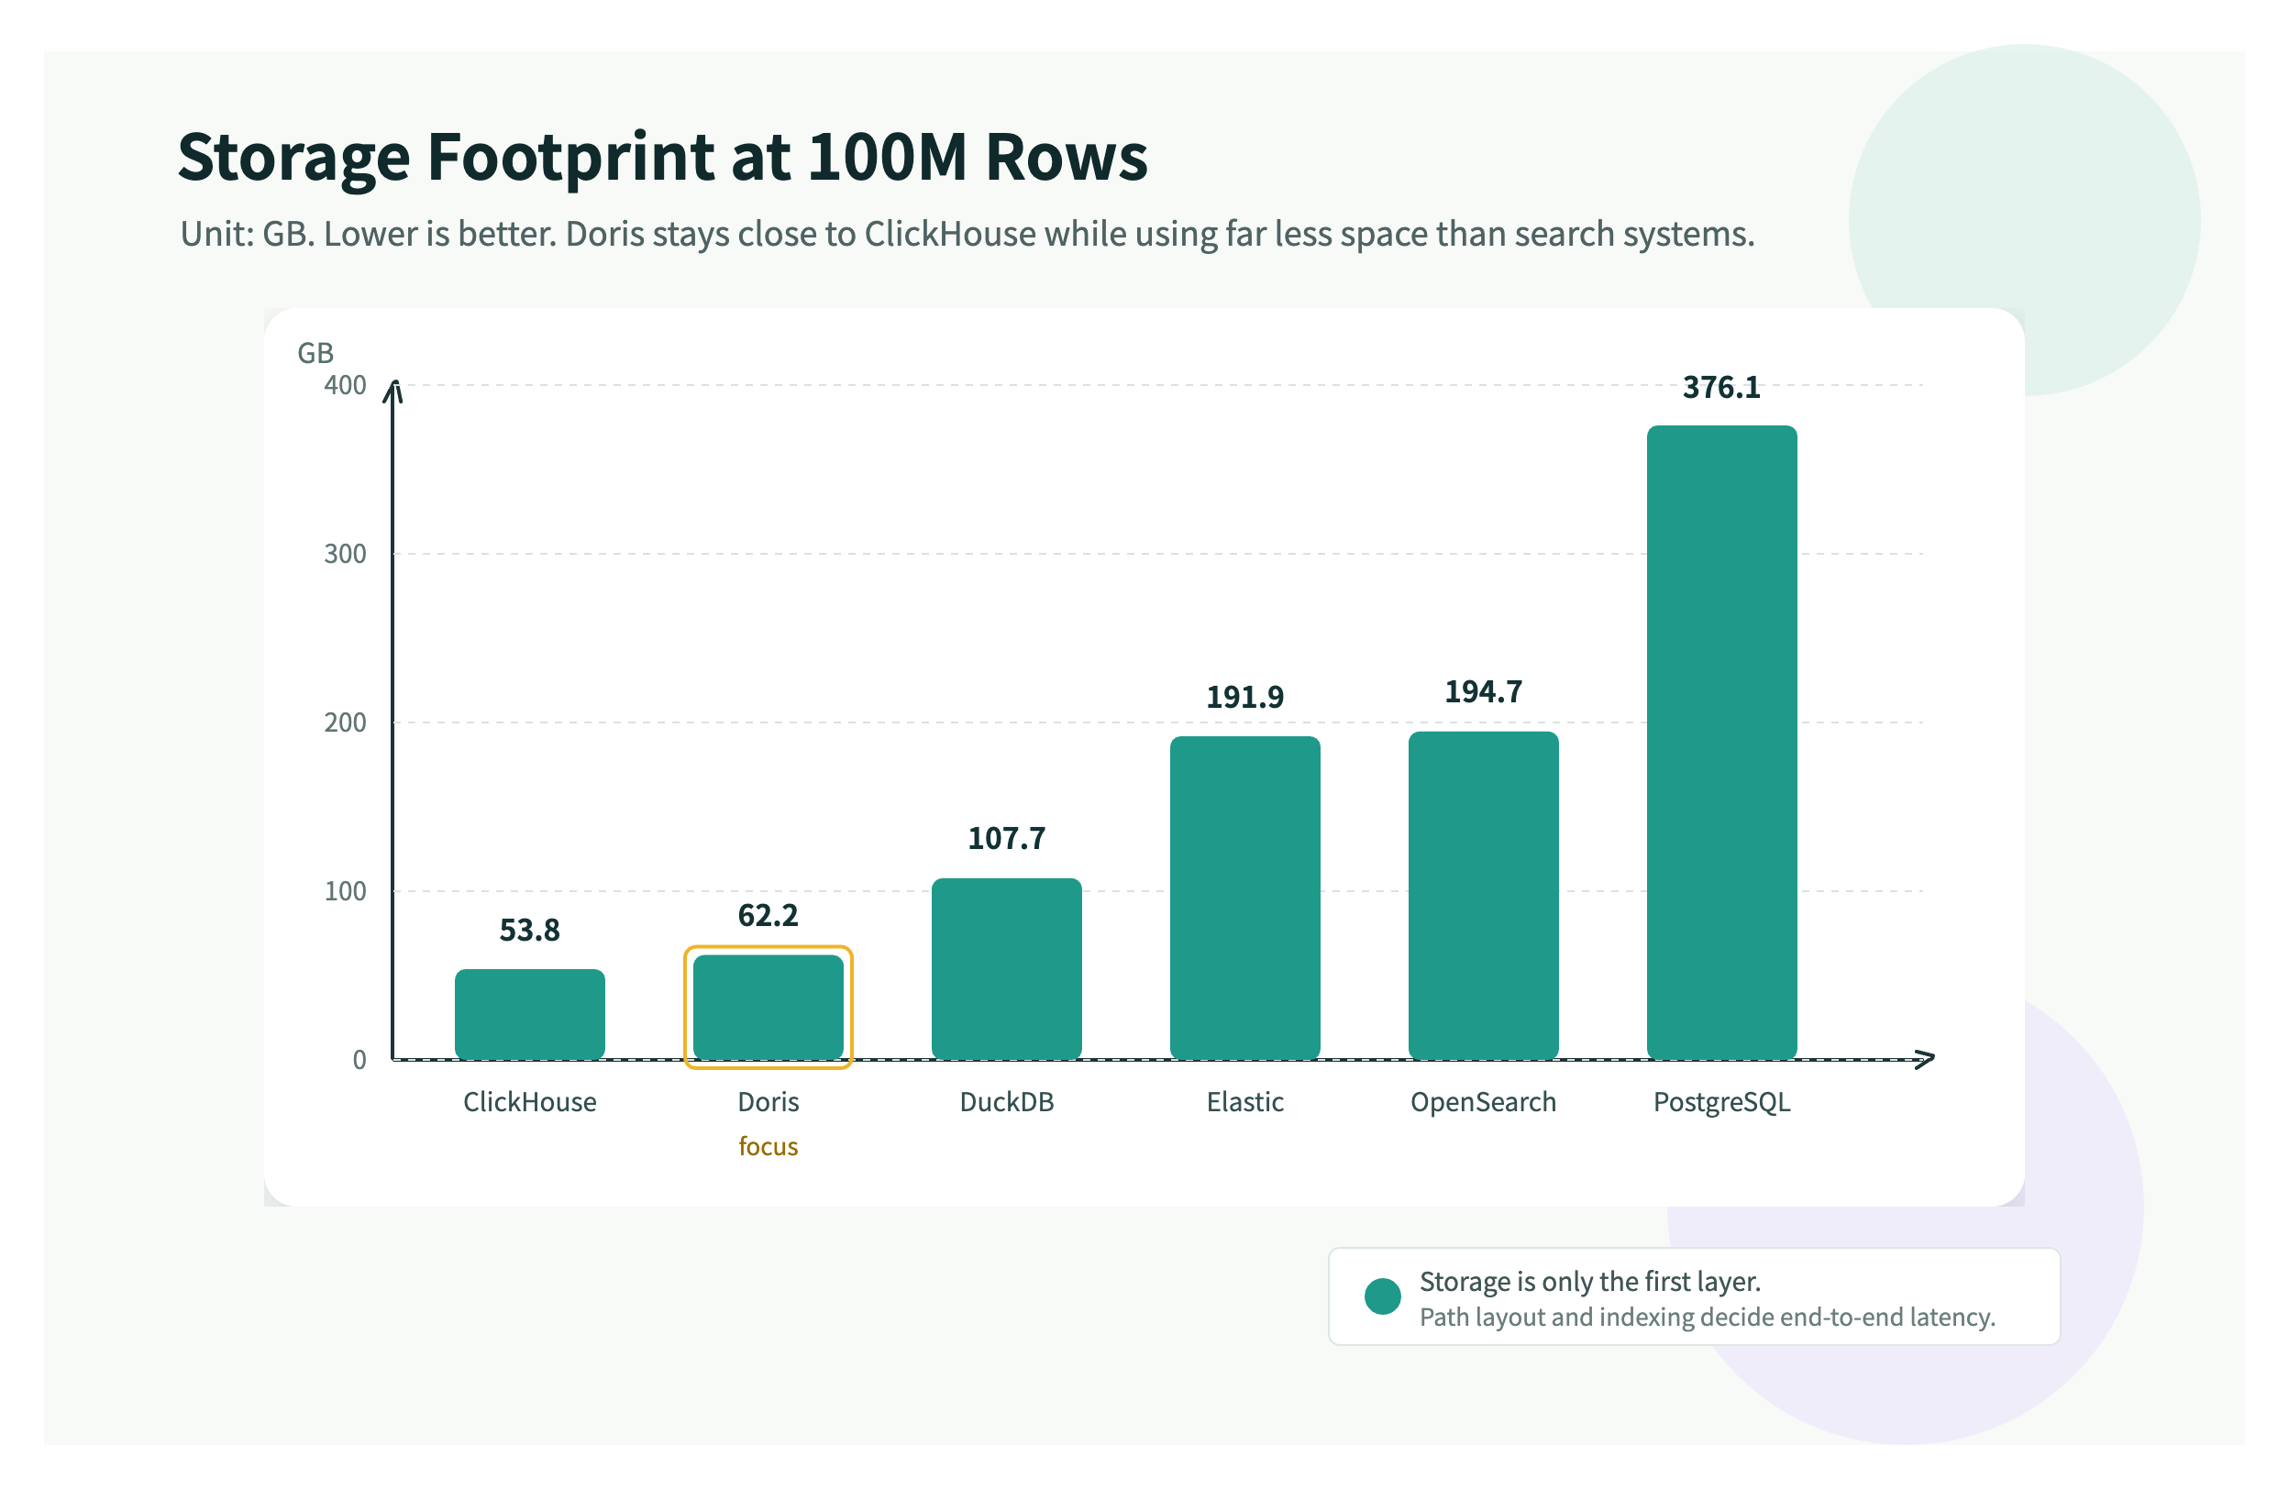Viewport: 2289px width, 1489px height.
Task: Click "Storage is only the first layer." note
Action: point(1591,1282)
